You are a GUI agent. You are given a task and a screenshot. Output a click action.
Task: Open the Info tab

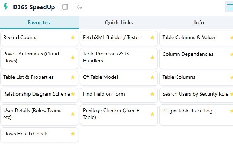[x=199, y=23]
